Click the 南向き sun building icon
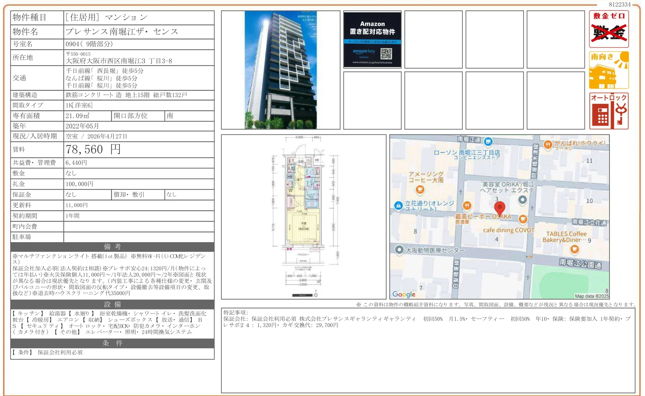Screen dimensions: 645x396 click(609, 70)
